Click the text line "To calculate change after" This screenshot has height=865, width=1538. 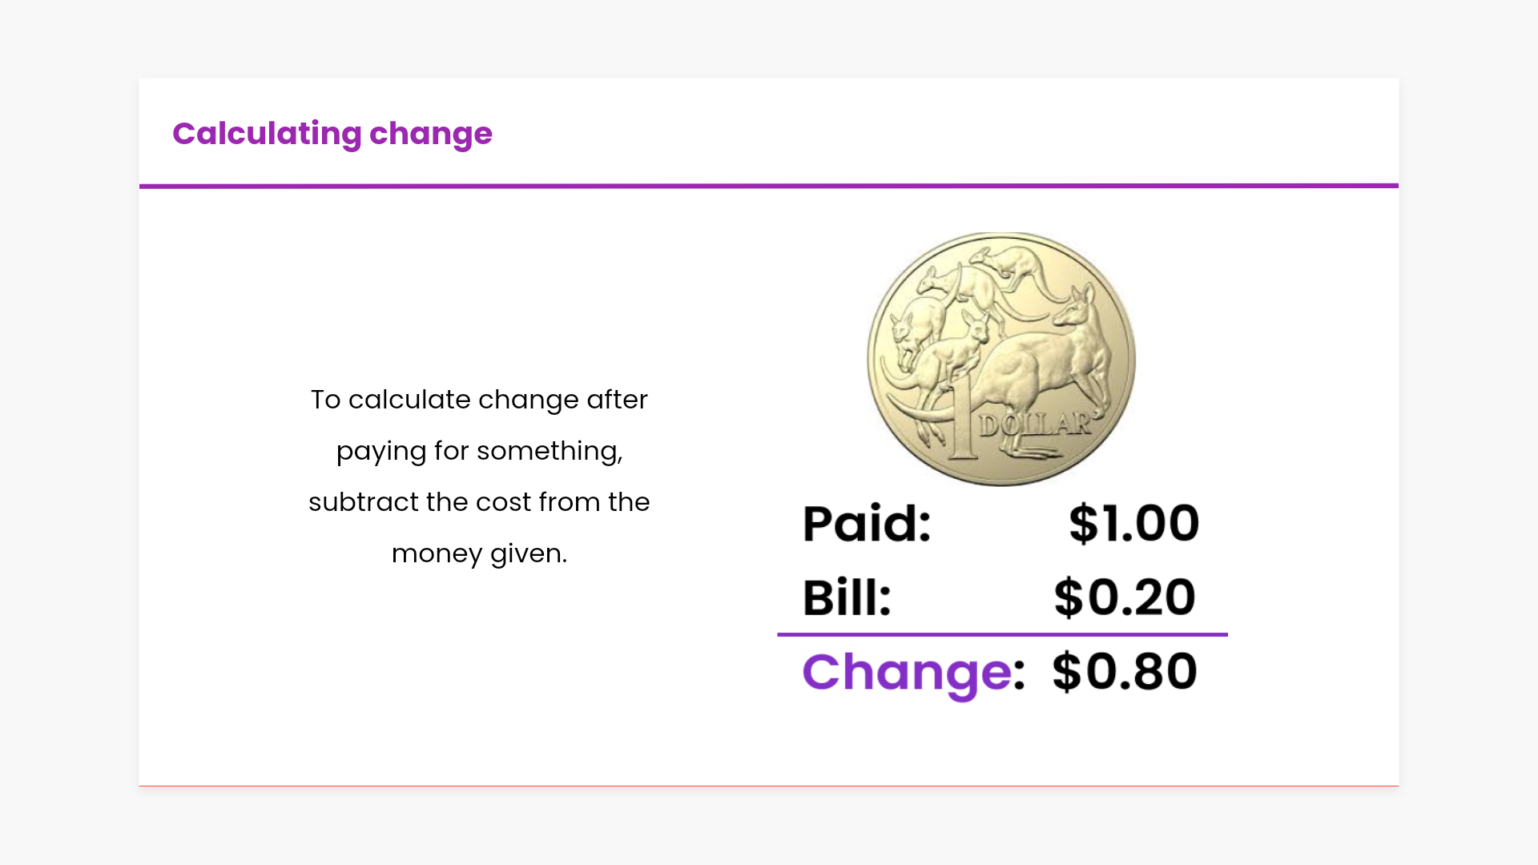click(479, 400)
